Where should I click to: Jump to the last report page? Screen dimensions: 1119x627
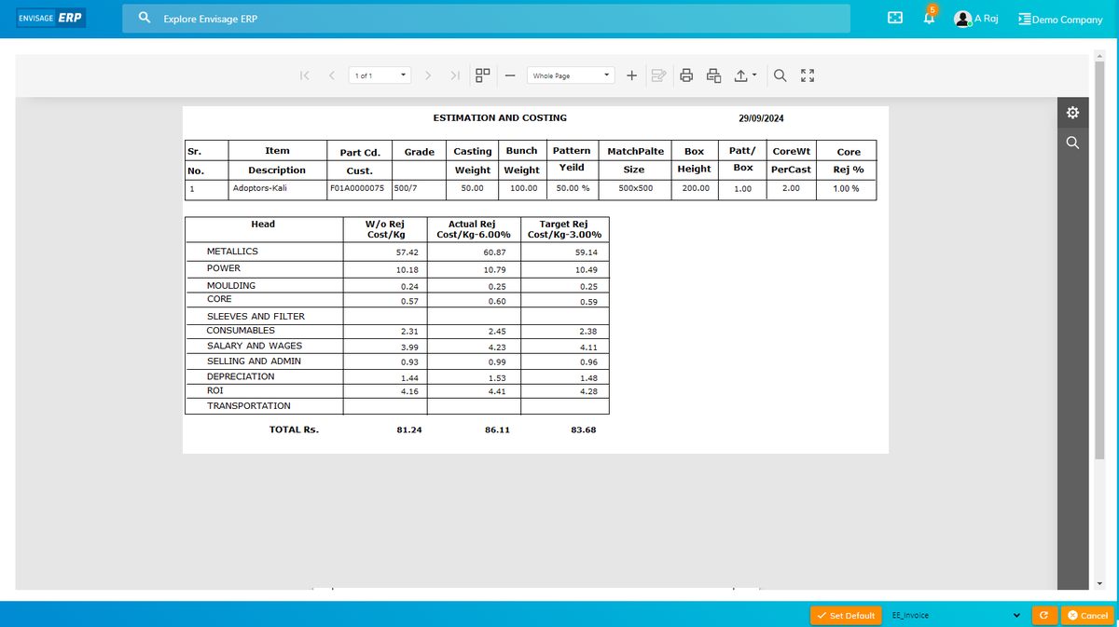pyautogui.click(x=455, y=75)
